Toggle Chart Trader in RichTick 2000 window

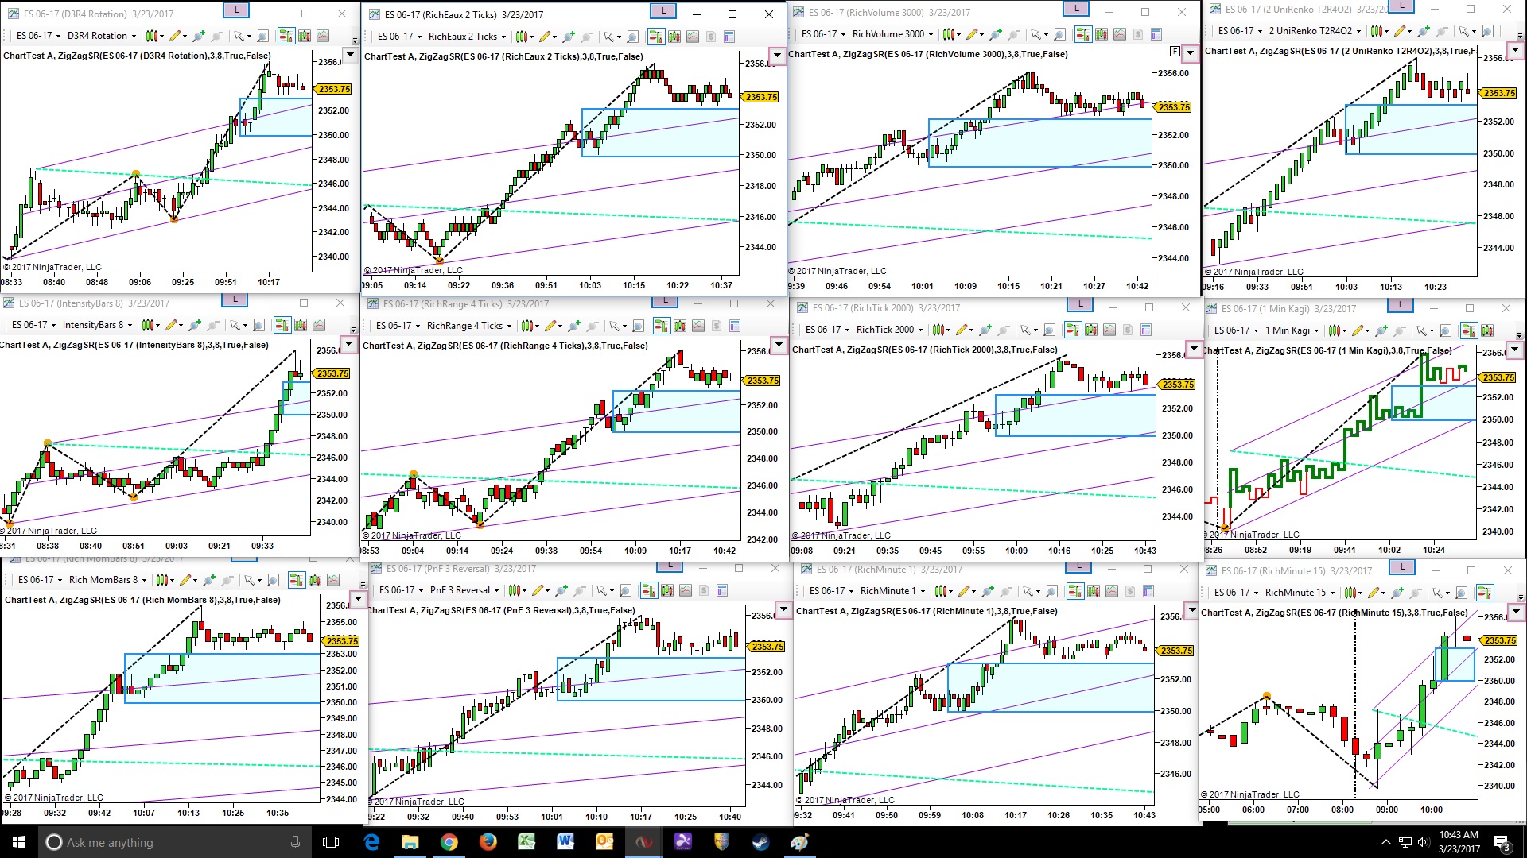point(1072,330)
